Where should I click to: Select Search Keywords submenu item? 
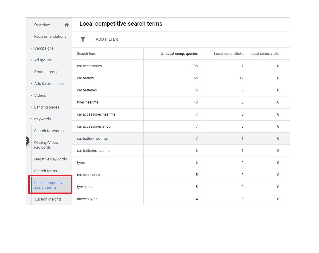(49, 131)
